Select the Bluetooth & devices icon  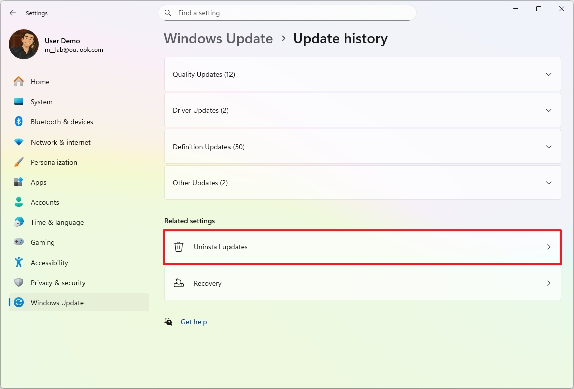[19, 121]
